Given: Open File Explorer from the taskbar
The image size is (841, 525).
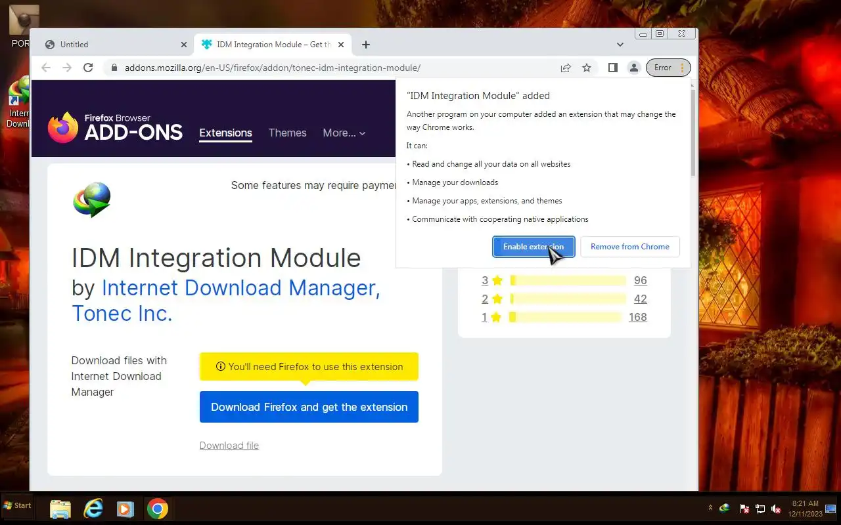Looking at the screenshot, I should click(x=60, y=509).
